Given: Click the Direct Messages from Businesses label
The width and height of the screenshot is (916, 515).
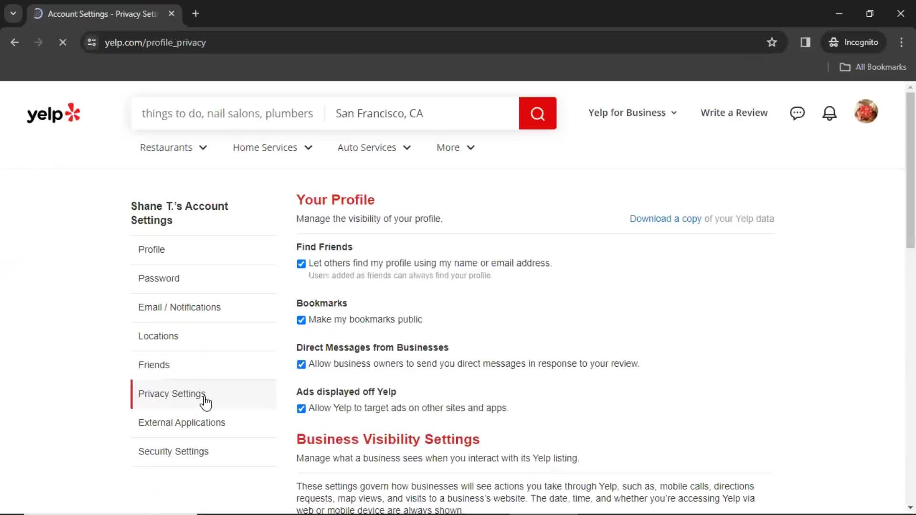Looking at the screenshot, I should 372,348.
